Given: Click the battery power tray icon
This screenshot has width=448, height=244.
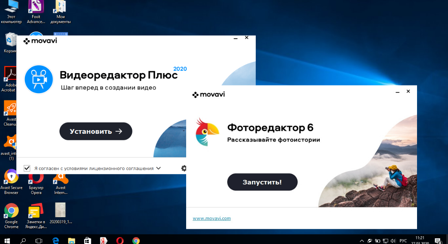Looking at the screenshot, I should [x=378, y=241].
